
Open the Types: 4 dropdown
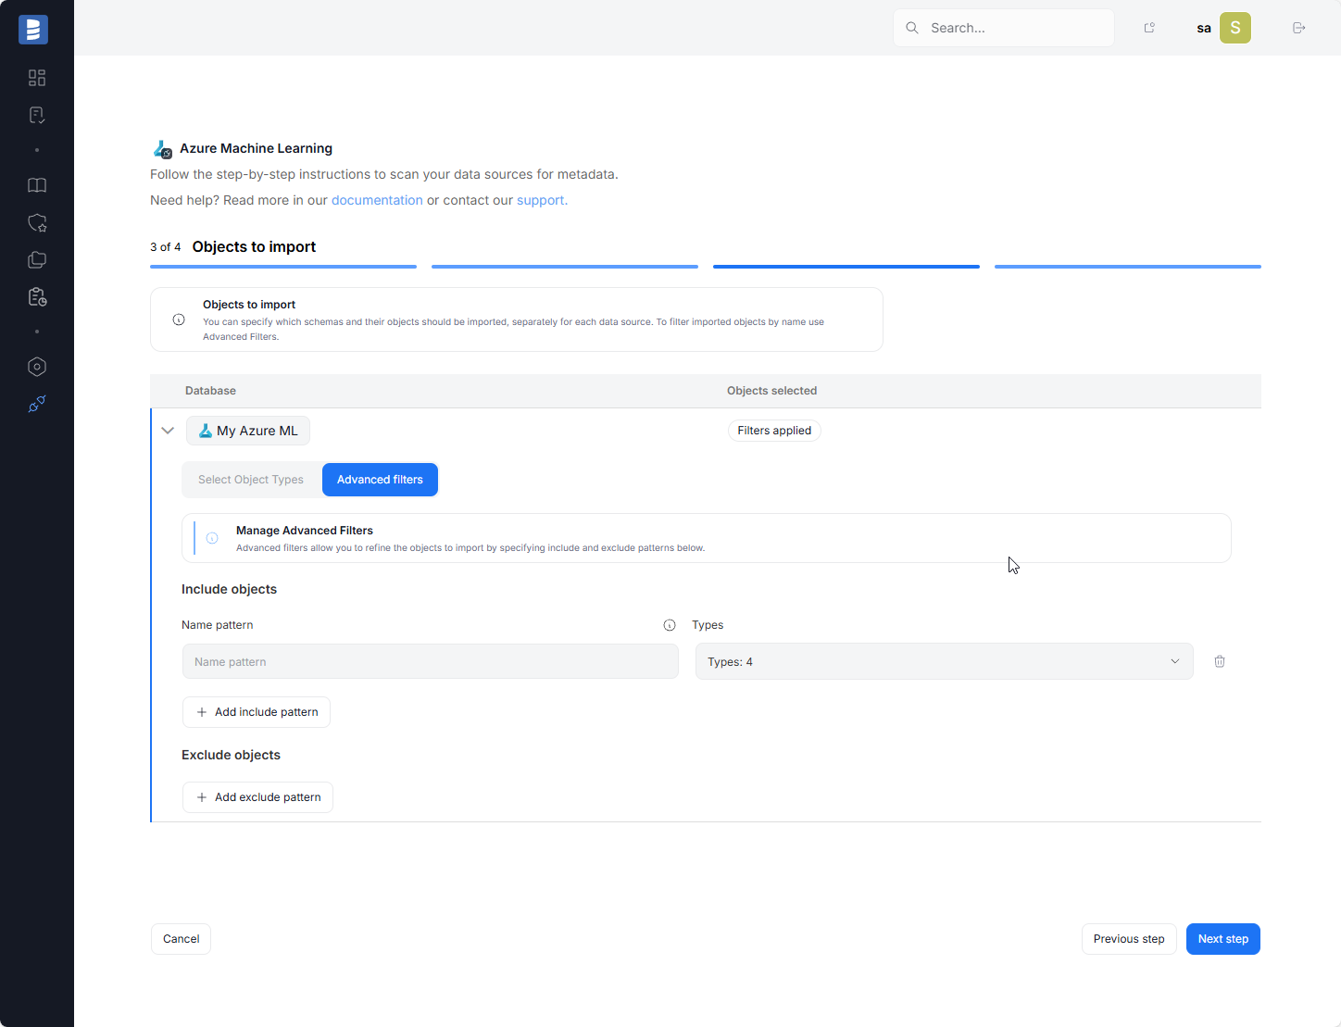click(x=944, y=661)
